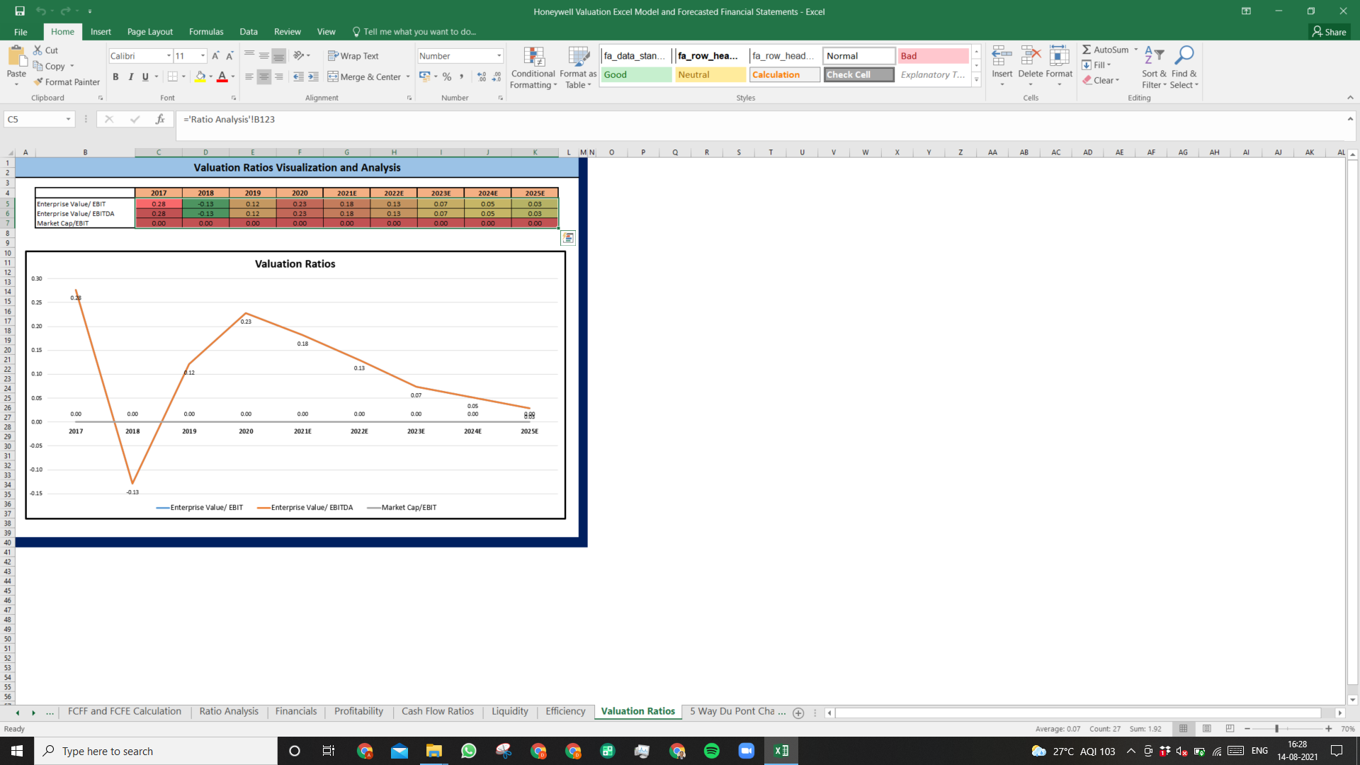Click the Undo arrow icon
The image size is (1360, 765).
tap(40, 11)
